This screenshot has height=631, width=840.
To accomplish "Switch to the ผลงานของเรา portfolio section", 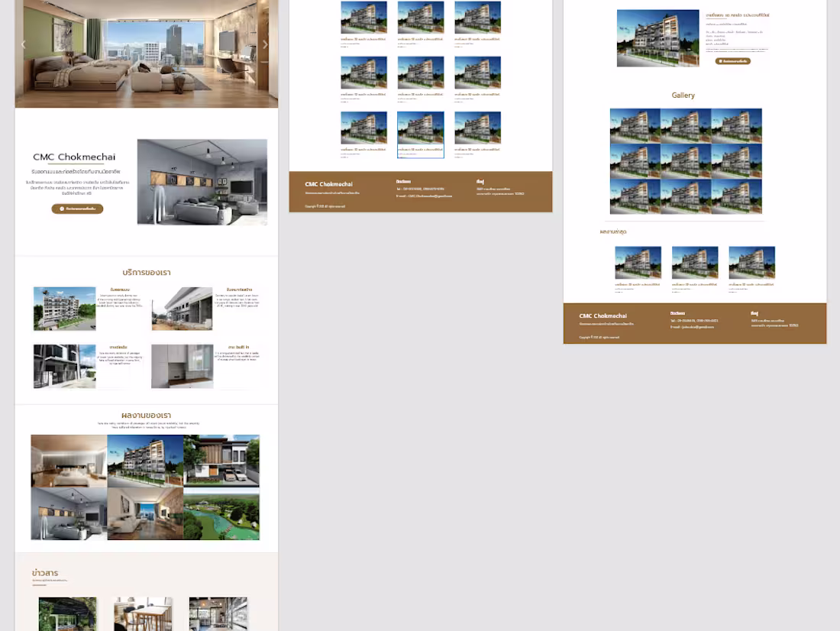I will click(x=146, y=415).
